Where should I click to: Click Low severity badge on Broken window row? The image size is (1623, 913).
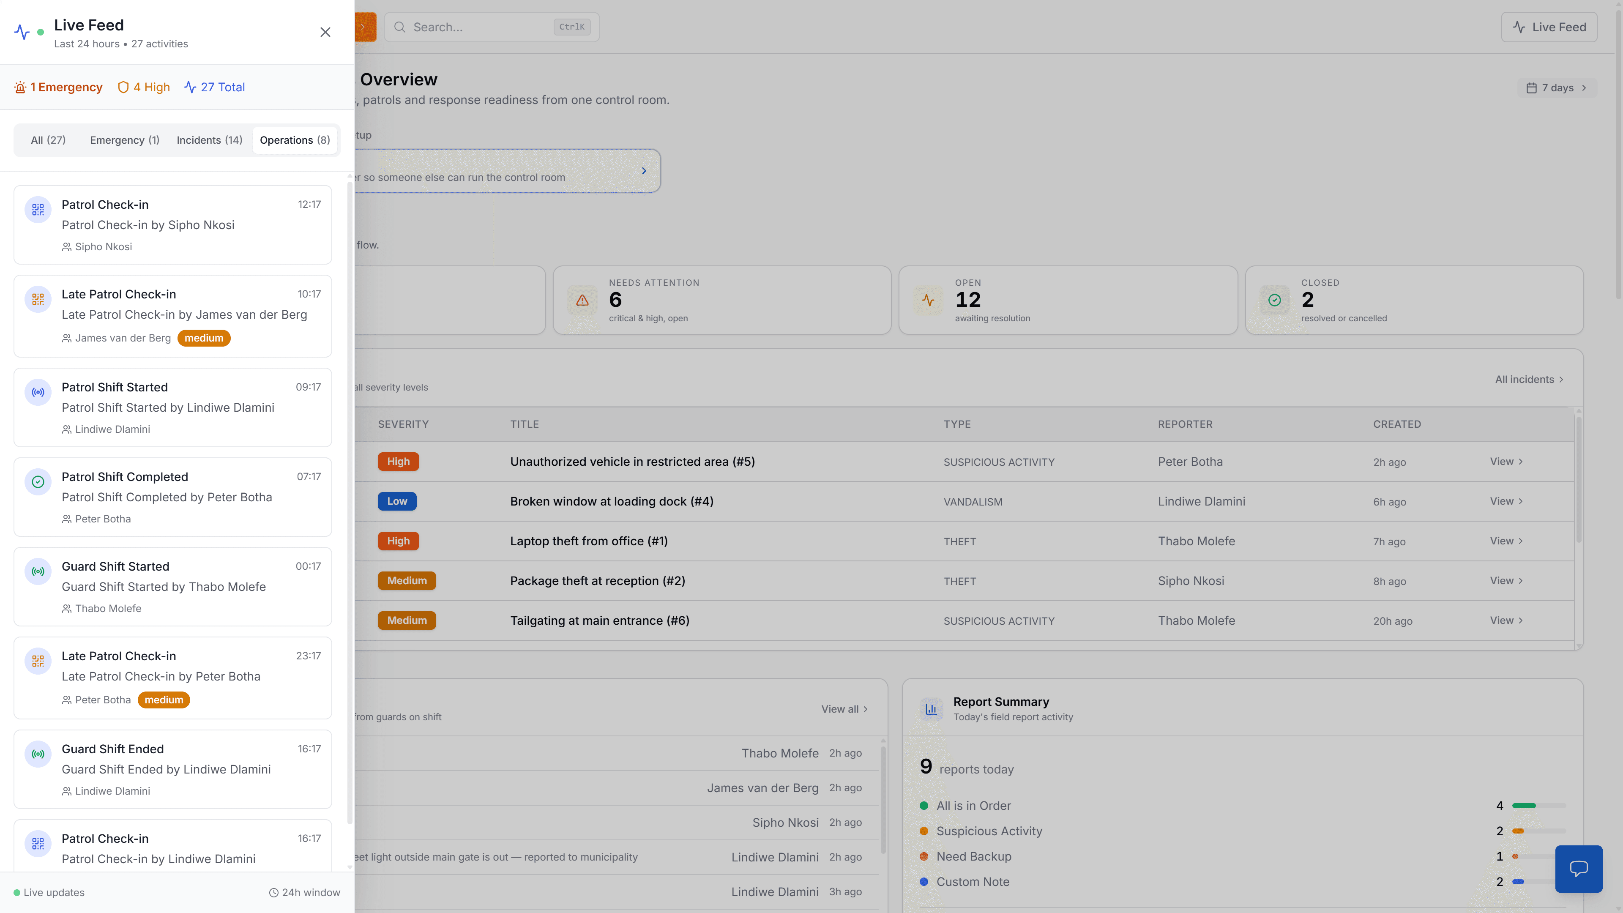[397, 502]
